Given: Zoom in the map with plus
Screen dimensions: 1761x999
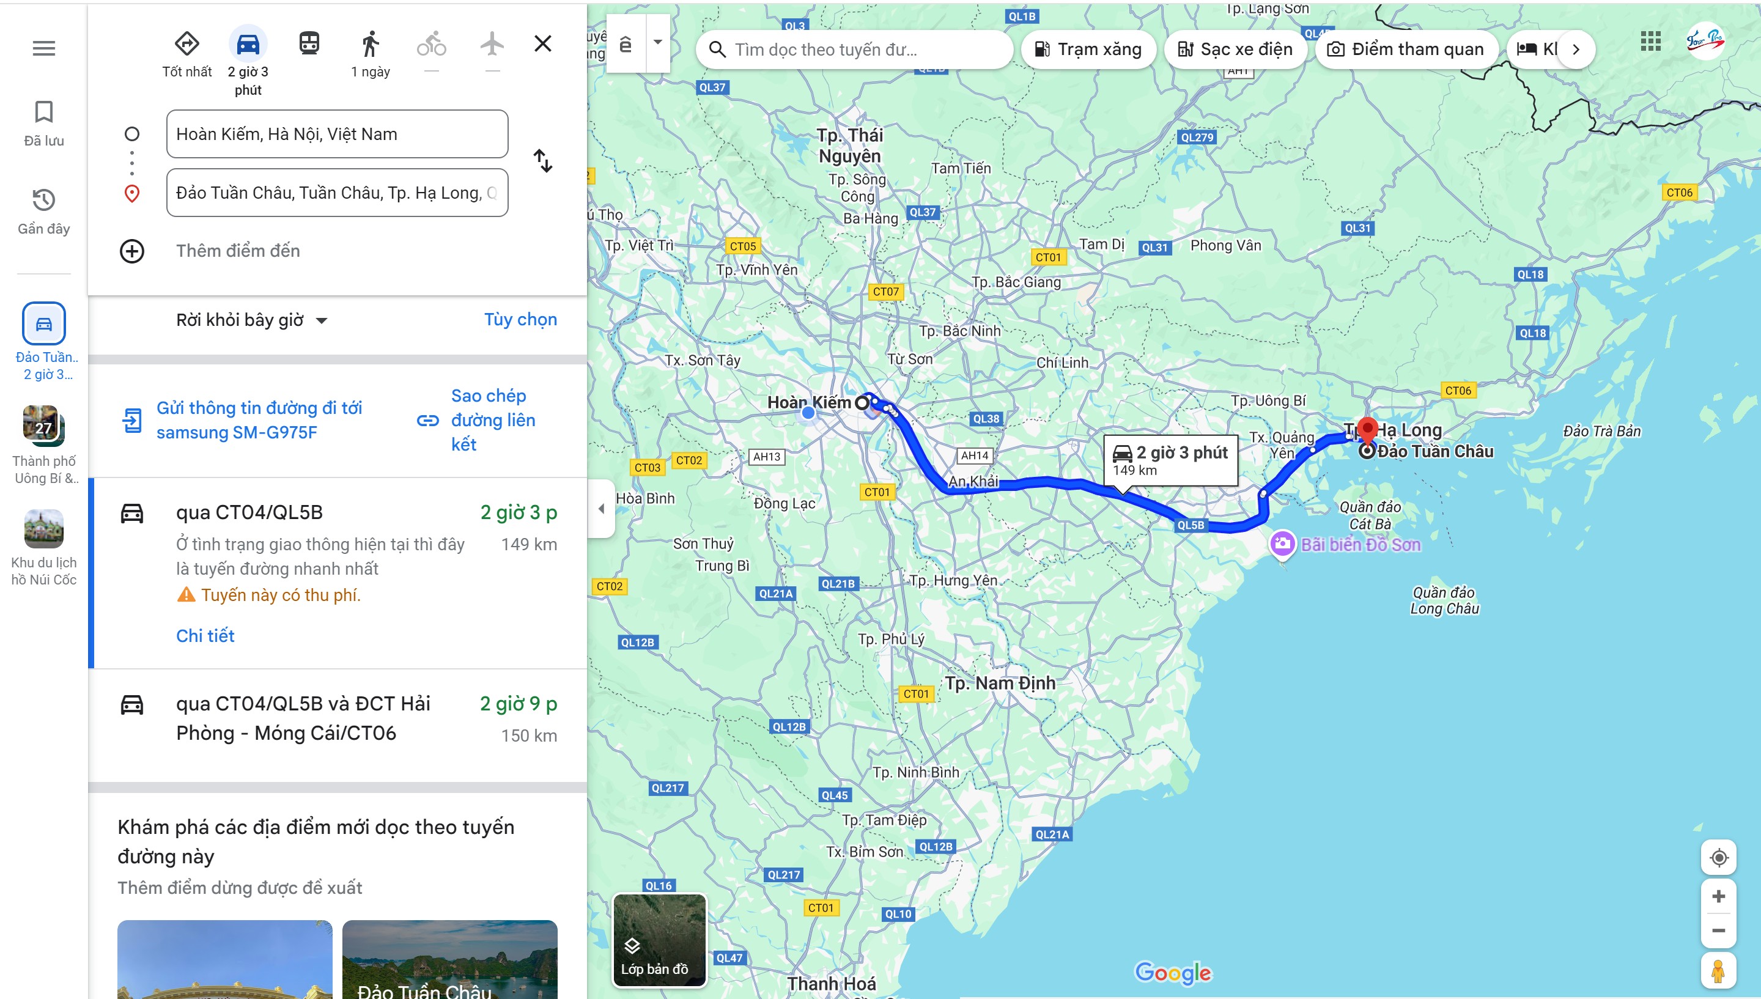Looking at the screenshot, I should 1718,897.
